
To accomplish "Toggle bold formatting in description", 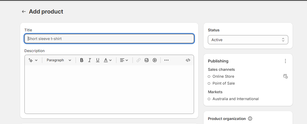I will point(82,60).
